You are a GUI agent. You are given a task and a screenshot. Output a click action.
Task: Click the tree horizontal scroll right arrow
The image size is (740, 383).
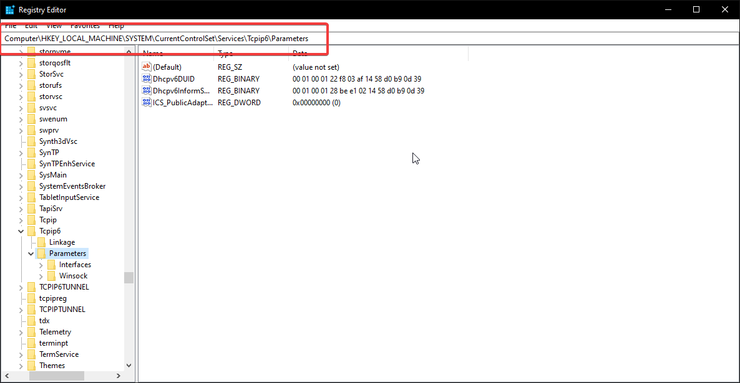[119, 376]
